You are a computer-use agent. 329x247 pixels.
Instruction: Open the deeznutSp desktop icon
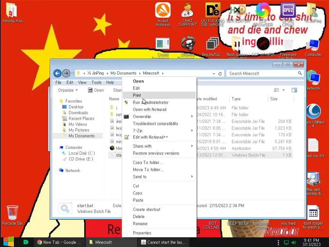pyautogui.click(x=212, y=47)
